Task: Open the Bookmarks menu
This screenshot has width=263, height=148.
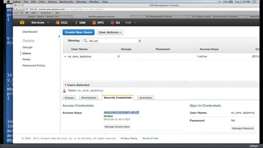Action: pyautogui.click(x=67, y=2)
